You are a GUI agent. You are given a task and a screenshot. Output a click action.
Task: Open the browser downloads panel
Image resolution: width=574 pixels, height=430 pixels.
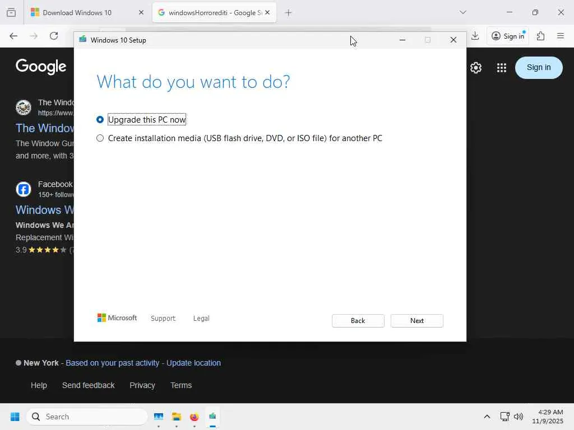pyautogui.click(x=475, y=36)
